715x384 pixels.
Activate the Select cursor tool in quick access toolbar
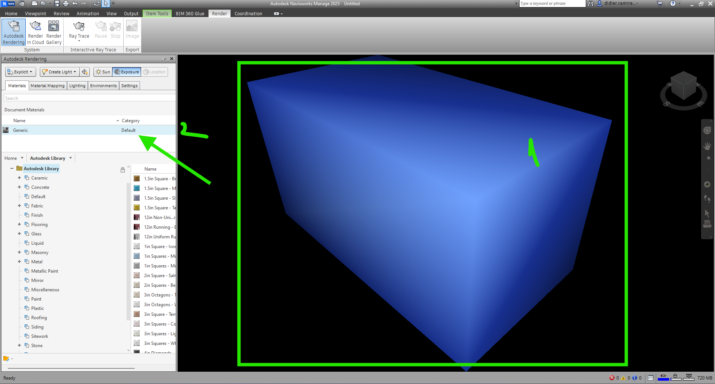click(x=106, y=3)
